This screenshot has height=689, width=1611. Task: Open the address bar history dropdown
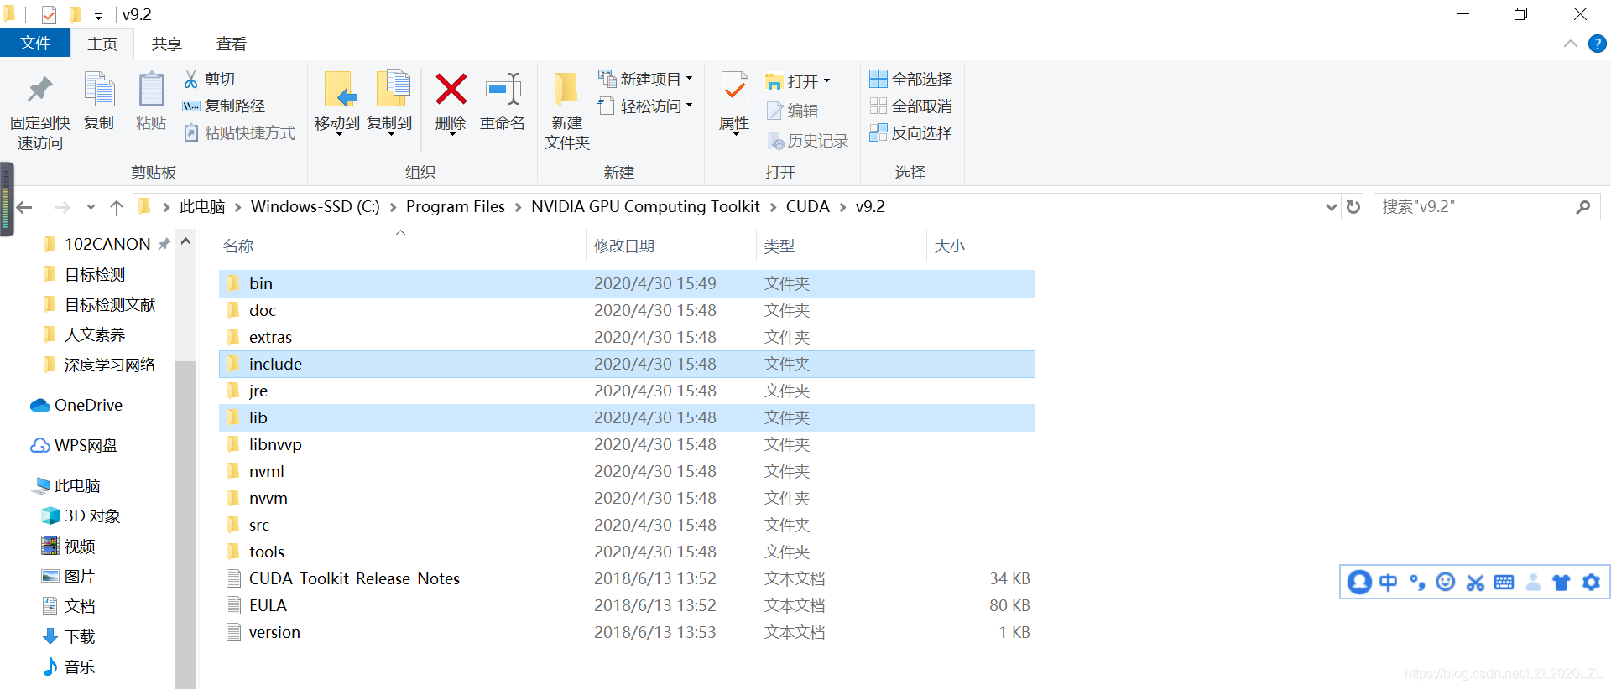(x=1331, y=207)
